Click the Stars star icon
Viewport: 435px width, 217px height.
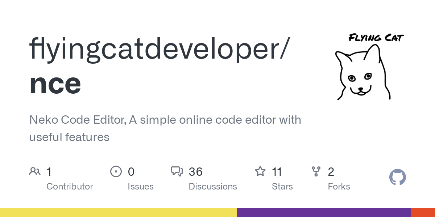tap(260, 171)
